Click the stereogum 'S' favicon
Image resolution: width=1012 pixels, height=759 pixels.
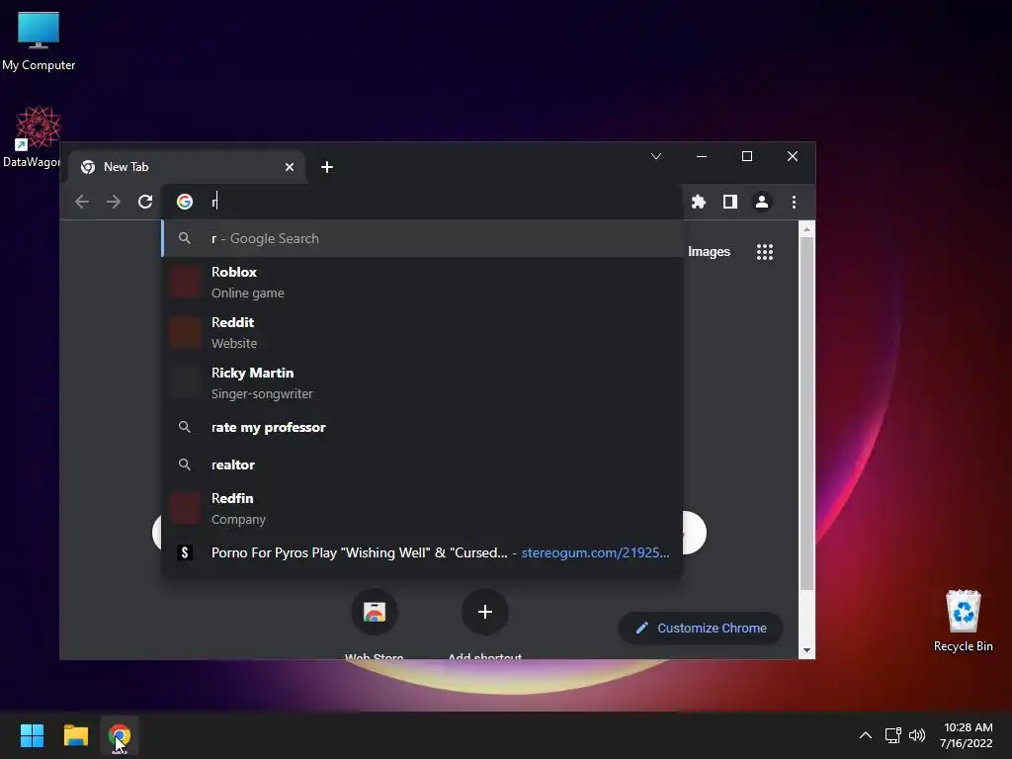coord(185,552)
